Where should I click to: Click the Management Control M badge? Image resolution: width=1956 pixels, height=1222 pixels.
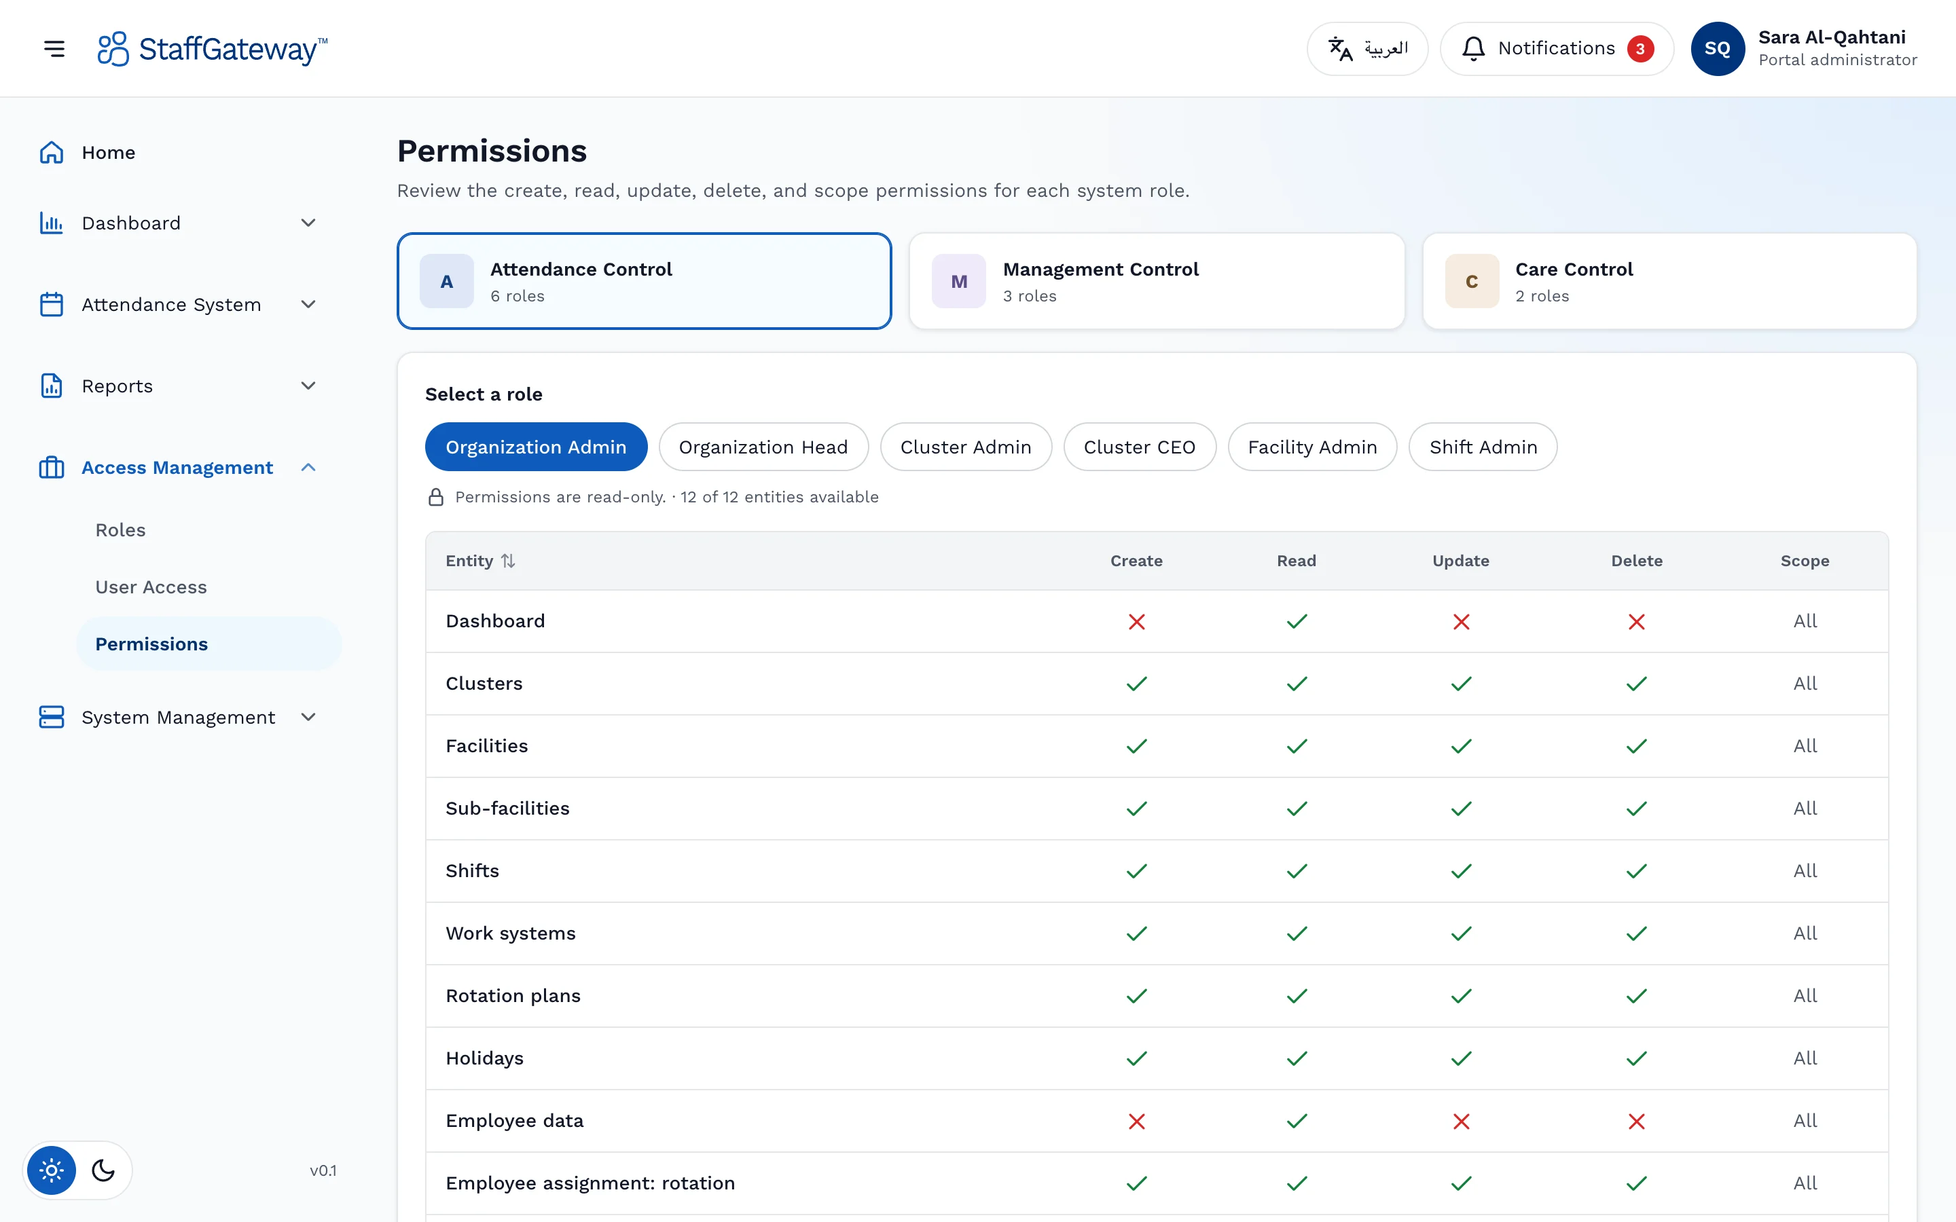(960, 281)
